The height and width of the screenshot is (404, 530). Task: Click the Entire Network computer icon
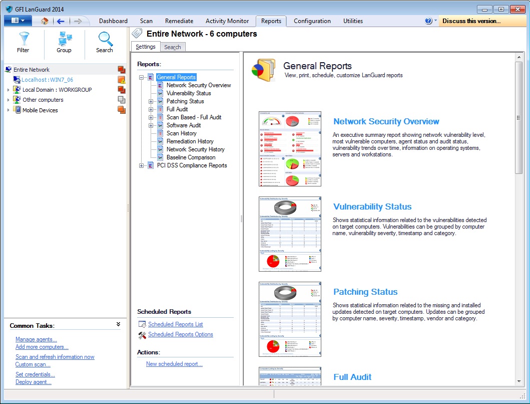pos(8,69)
